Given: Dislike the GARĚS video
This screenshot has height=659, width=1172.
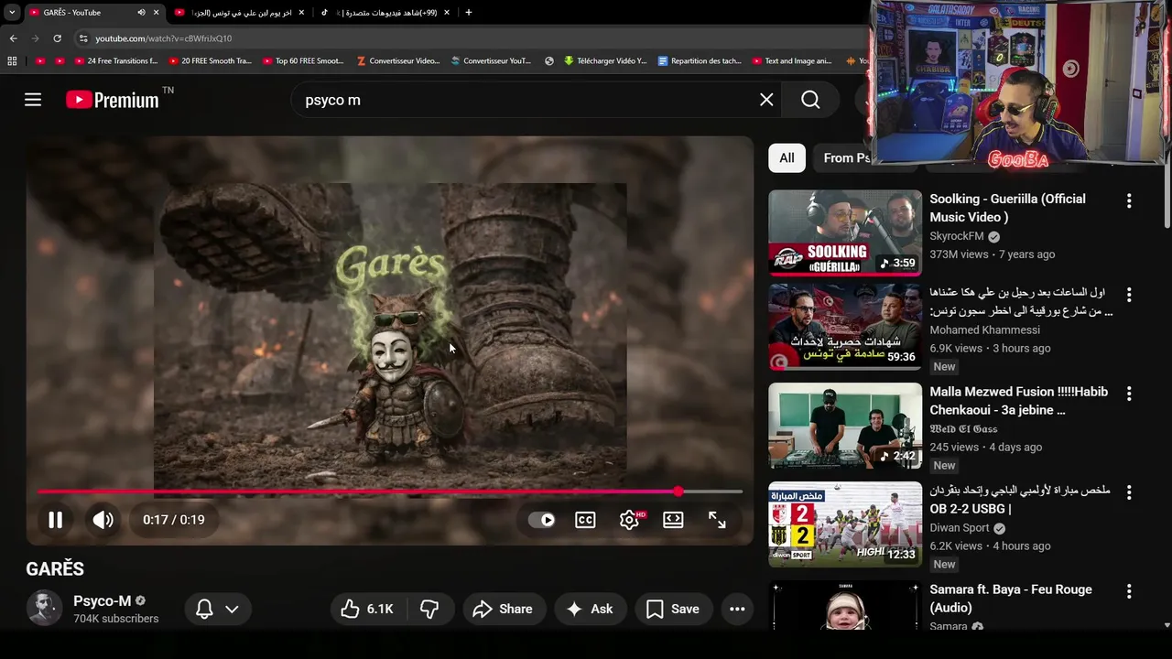Looking at the screenshot, I should click(x=429, y=609).
